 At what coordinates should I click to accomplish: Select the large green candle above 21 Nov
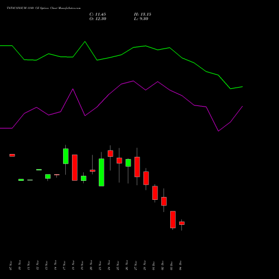[102, 172]
